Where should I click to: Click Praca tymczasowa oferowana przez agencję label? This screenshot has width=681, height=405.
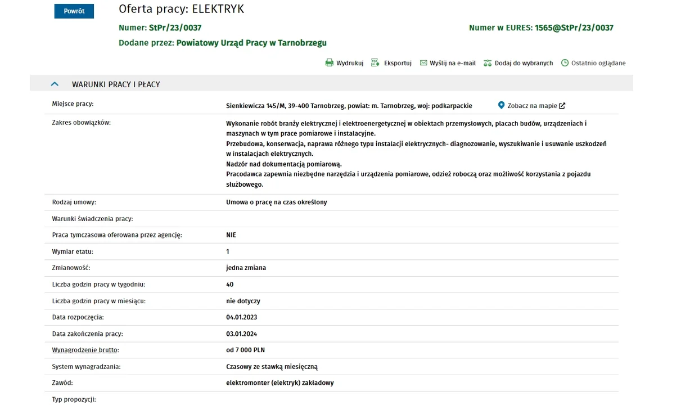[x=117, y=235]
